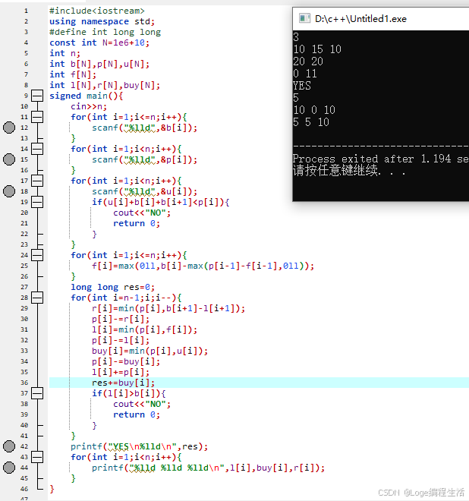Click the highlighted 'res+=buy[i];' line
Screen dimensions: 469x501
[123, 383]
